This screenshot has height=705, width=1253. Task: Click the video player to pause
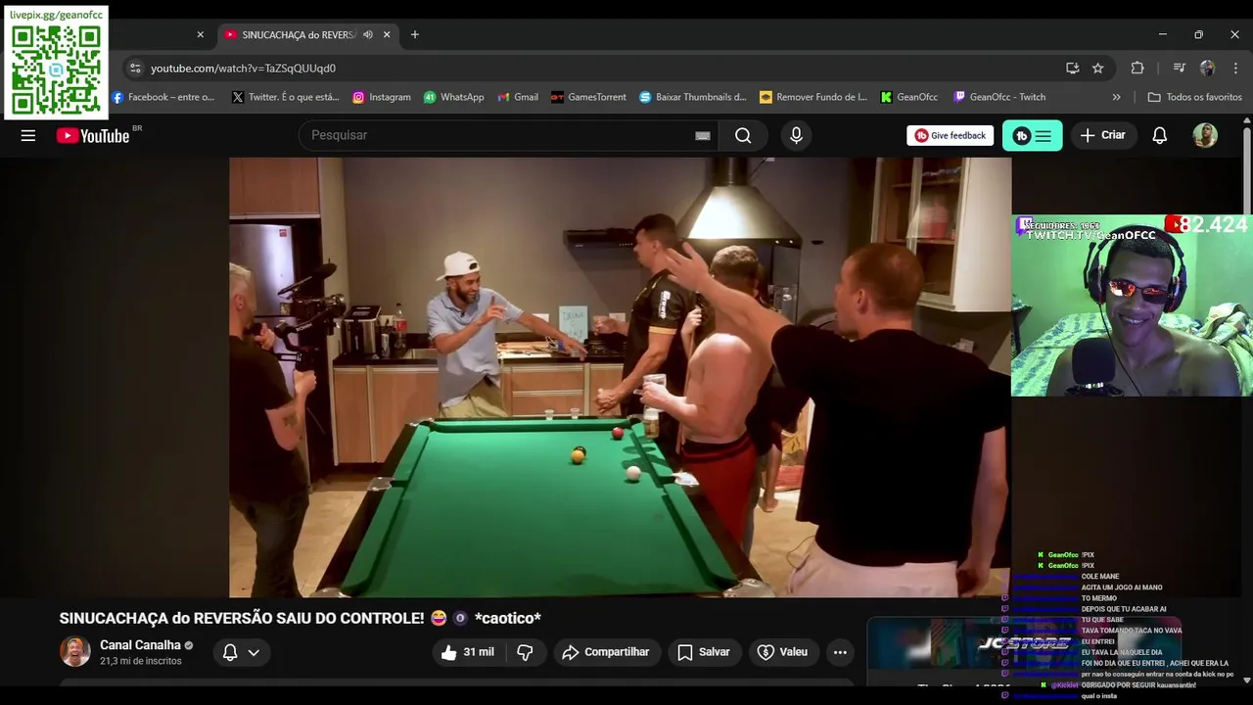coord(620,377)
